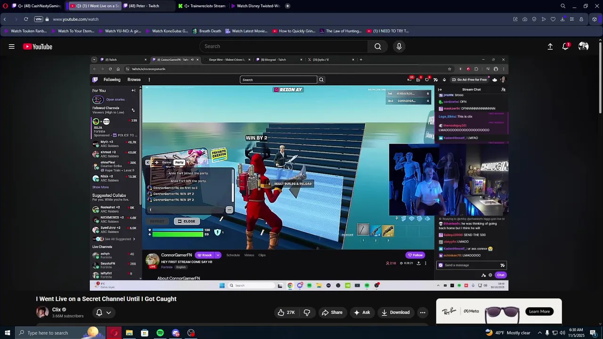Click the page edit pencil icon in address bar
Image resolution: width=603 pixels, height=339 pixels.
(x=515, y=19)
